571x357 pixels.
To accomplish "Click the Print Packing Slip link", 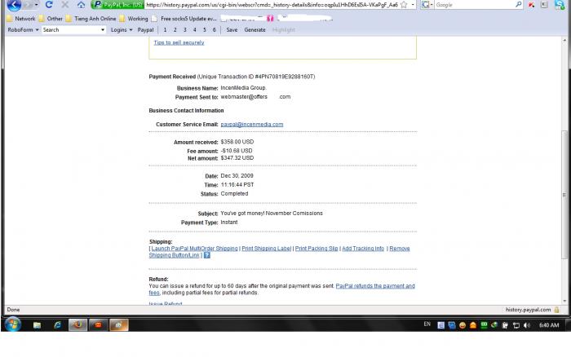I will pos(316,249).
